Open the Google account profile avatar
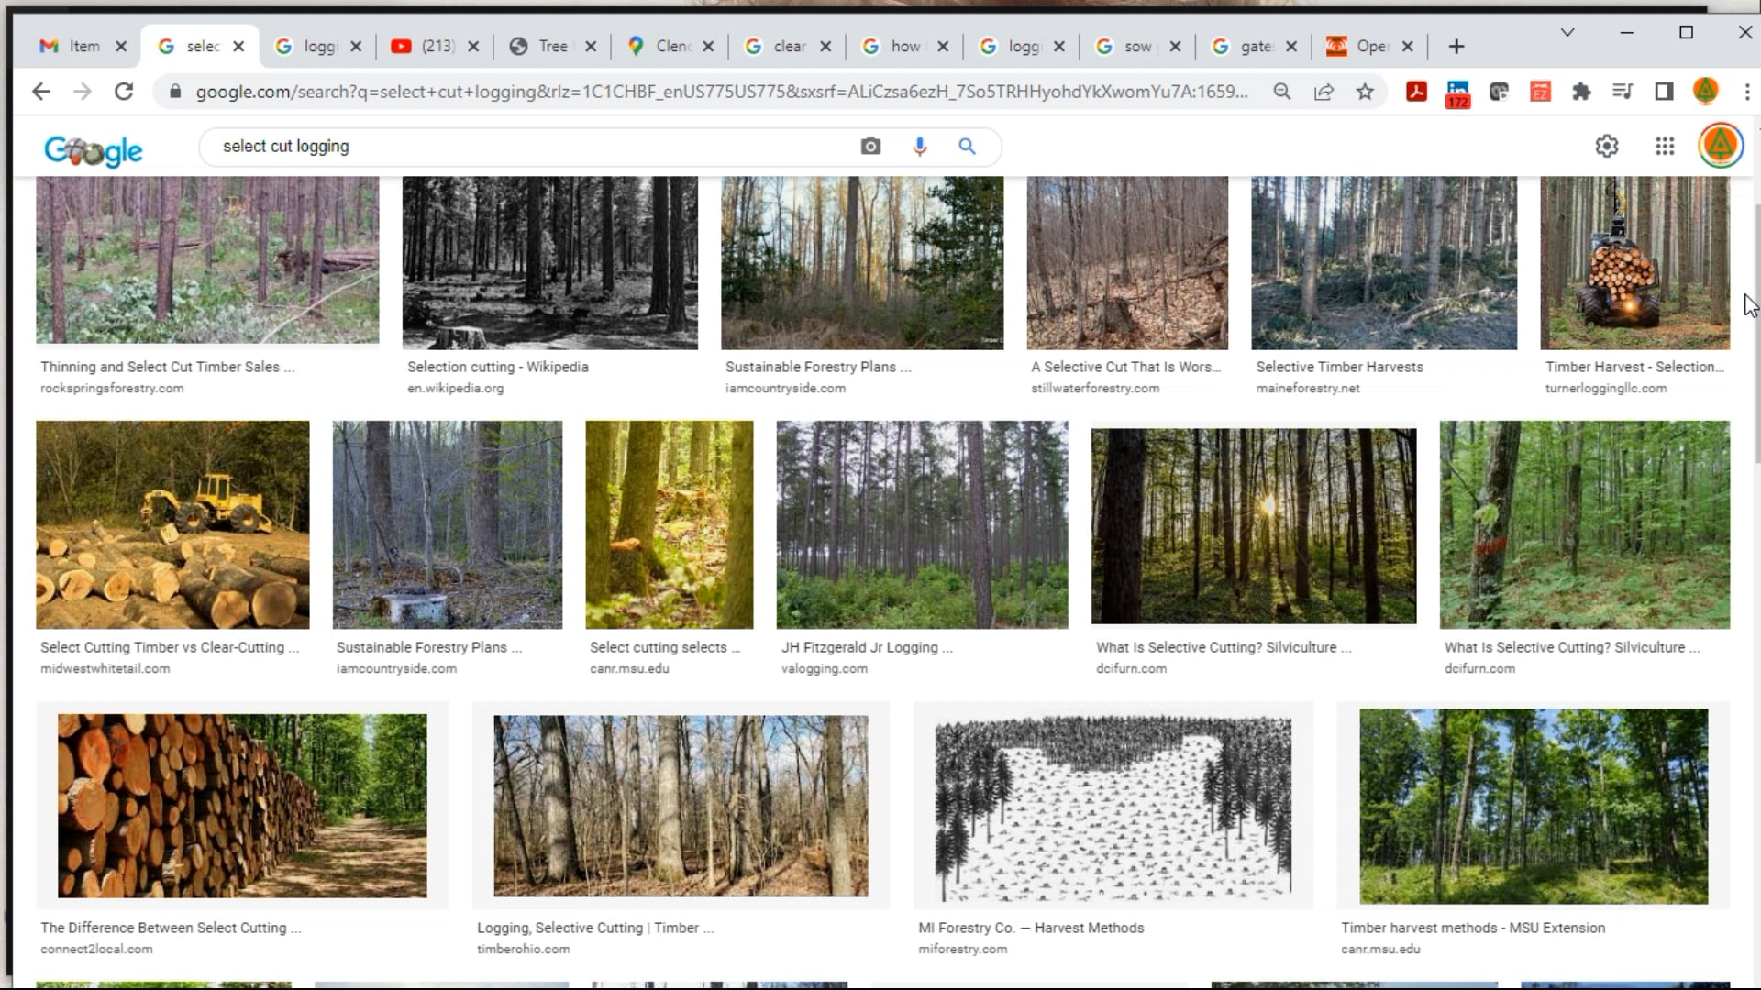Image resolution: width=1761 pixels, height=990 pixels. tap(1720, 146)
